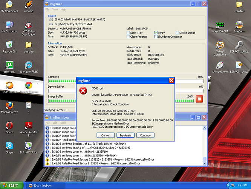Click source image path 'cpx-fc3.dvd'
The image size is (251, 189).
73,24
